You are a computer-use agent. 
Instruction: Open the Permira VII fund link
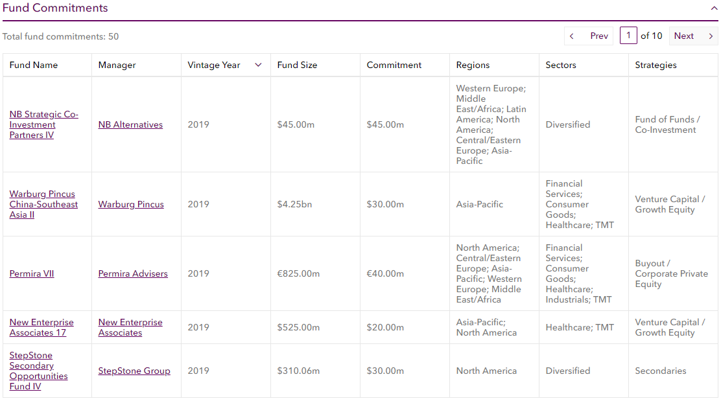[x=32, y=274]
